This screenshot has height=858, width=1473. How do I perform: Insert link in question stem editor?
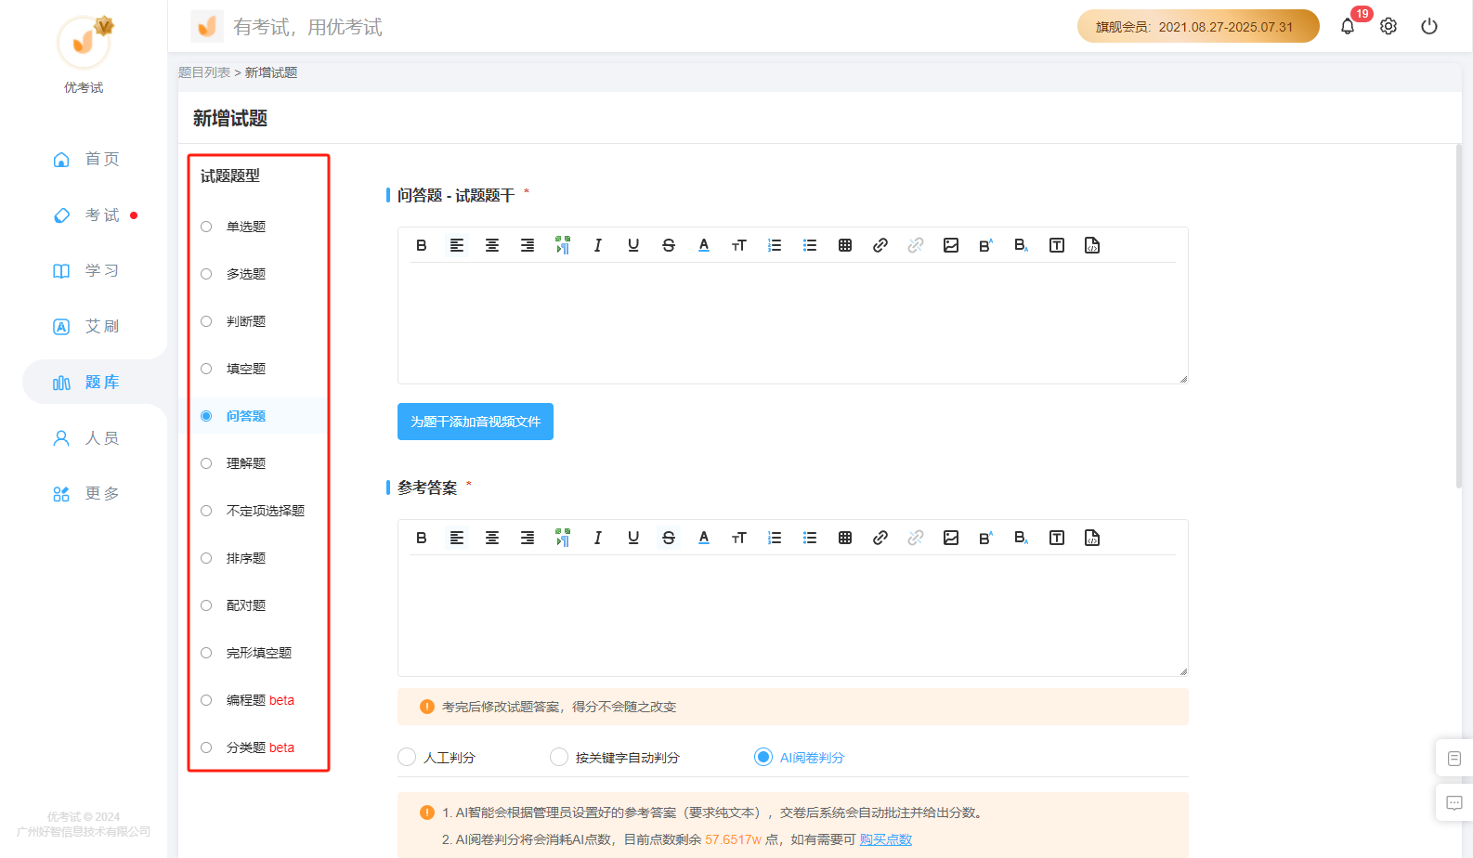click(x=880, y=245)
